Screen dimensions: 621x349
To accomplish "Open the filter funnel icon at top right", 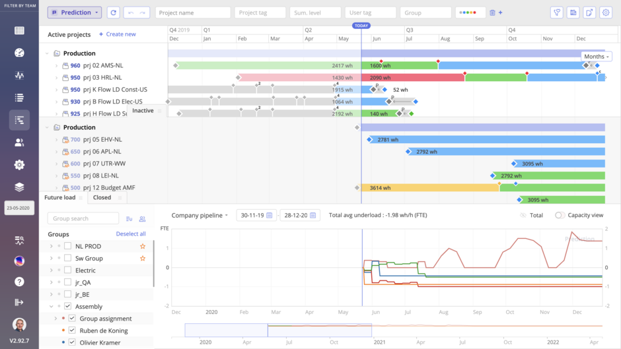I will (x=557, y=13).
